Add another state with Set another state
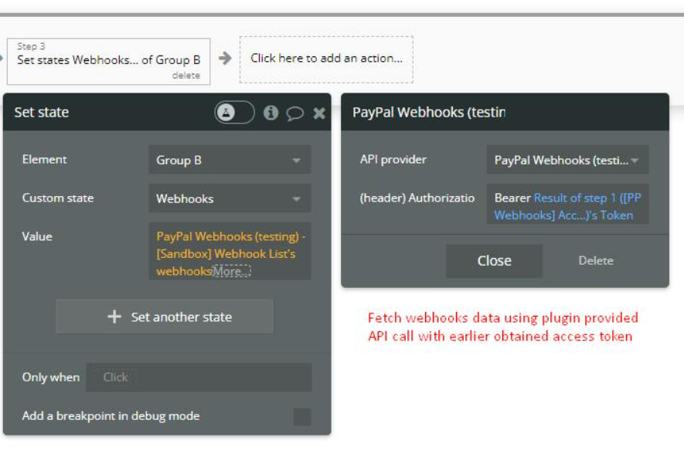The image size is (684, 464). click(x=165, y=317)
